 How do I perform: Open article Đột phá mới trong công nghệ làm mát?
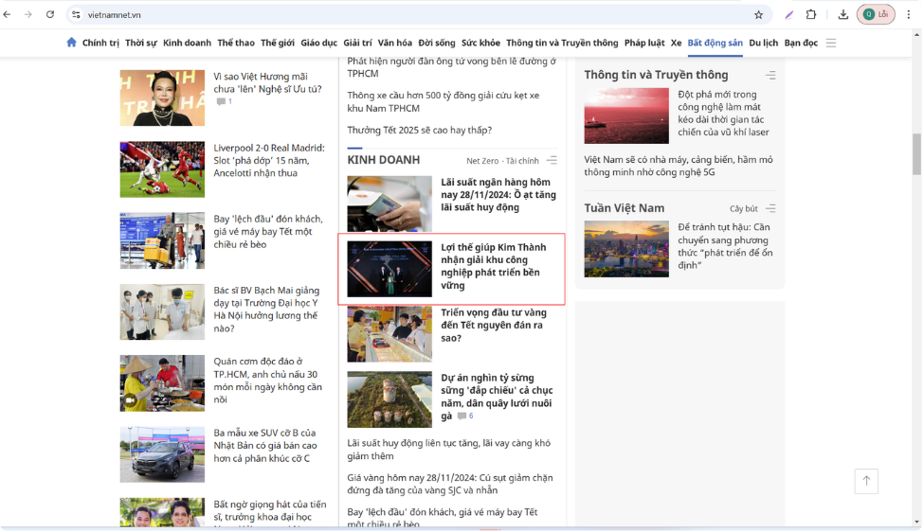click(x=723, y=113)
